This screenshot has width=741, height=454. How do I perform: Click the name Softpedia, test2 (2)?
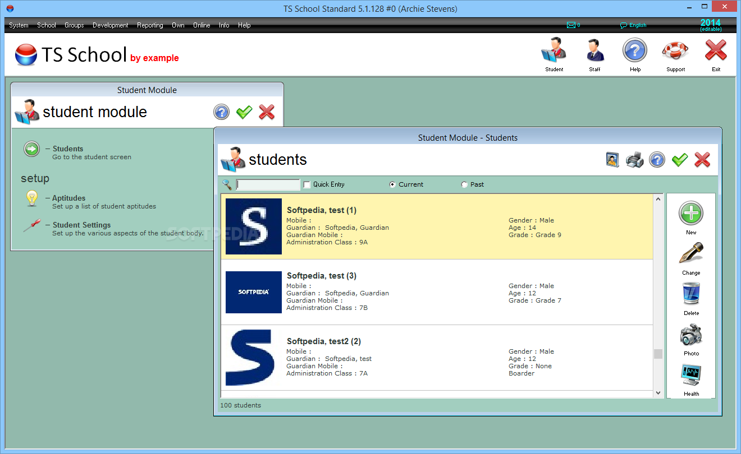point(324,341)
